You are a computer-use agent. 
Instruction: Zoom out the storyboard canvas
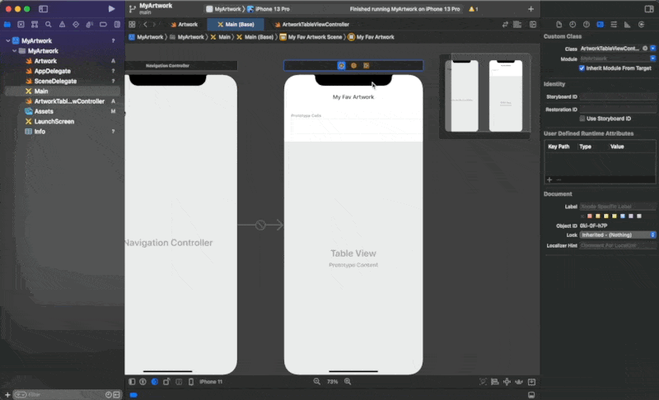[316, 382]
